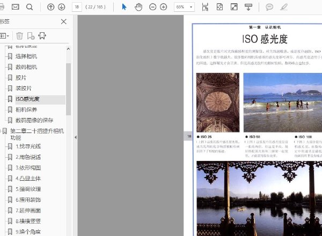Image resolution: width=322 pixels, height=236 pixels.
Task: Click bookmarks panel scroll up arrow
Action: [68, 49]
